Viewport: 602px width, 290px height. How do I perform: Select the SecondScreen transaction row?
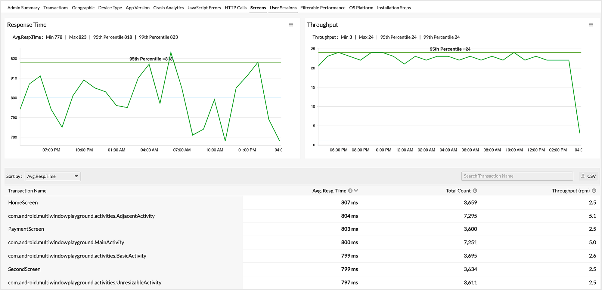[24, 269]
